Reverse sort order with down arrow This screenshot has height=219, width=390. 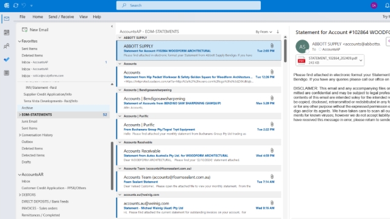278,32
